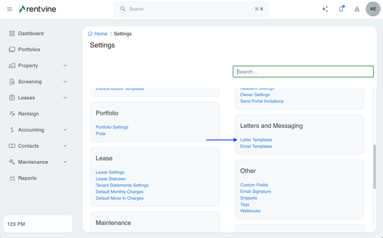The width and height of the screenshot is (383, 238).
Task: Select Portfolios in the sidebar
Action: [x=29, y=50]
